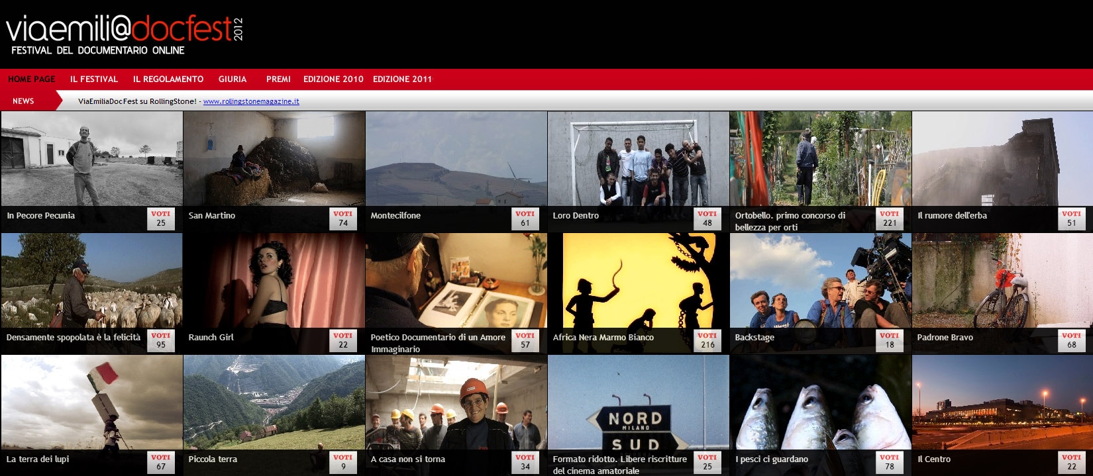View Edizione 2010 archive

[x=333, y=79]
